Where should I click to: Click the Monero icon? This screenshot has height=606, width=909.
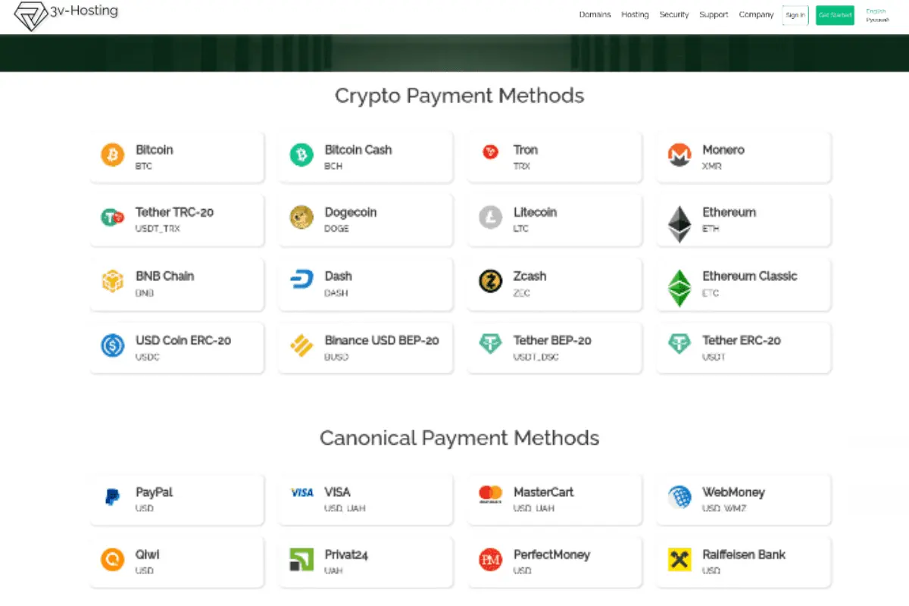(x=679, y=155)
